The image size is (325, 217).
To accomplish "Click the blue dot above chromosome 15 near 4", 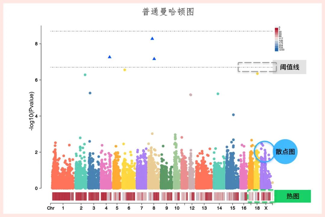I will point(233,115).
